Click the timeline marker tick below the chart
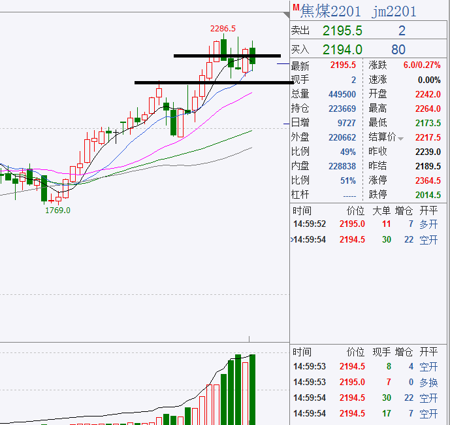 pos(249,339)
